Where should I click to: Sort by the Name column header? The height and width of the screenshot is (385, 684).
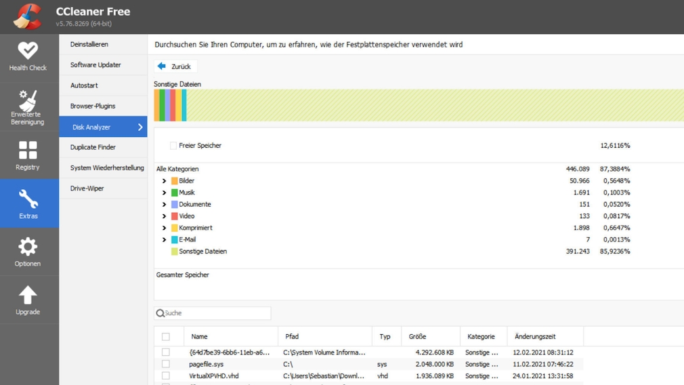point(231,337)
